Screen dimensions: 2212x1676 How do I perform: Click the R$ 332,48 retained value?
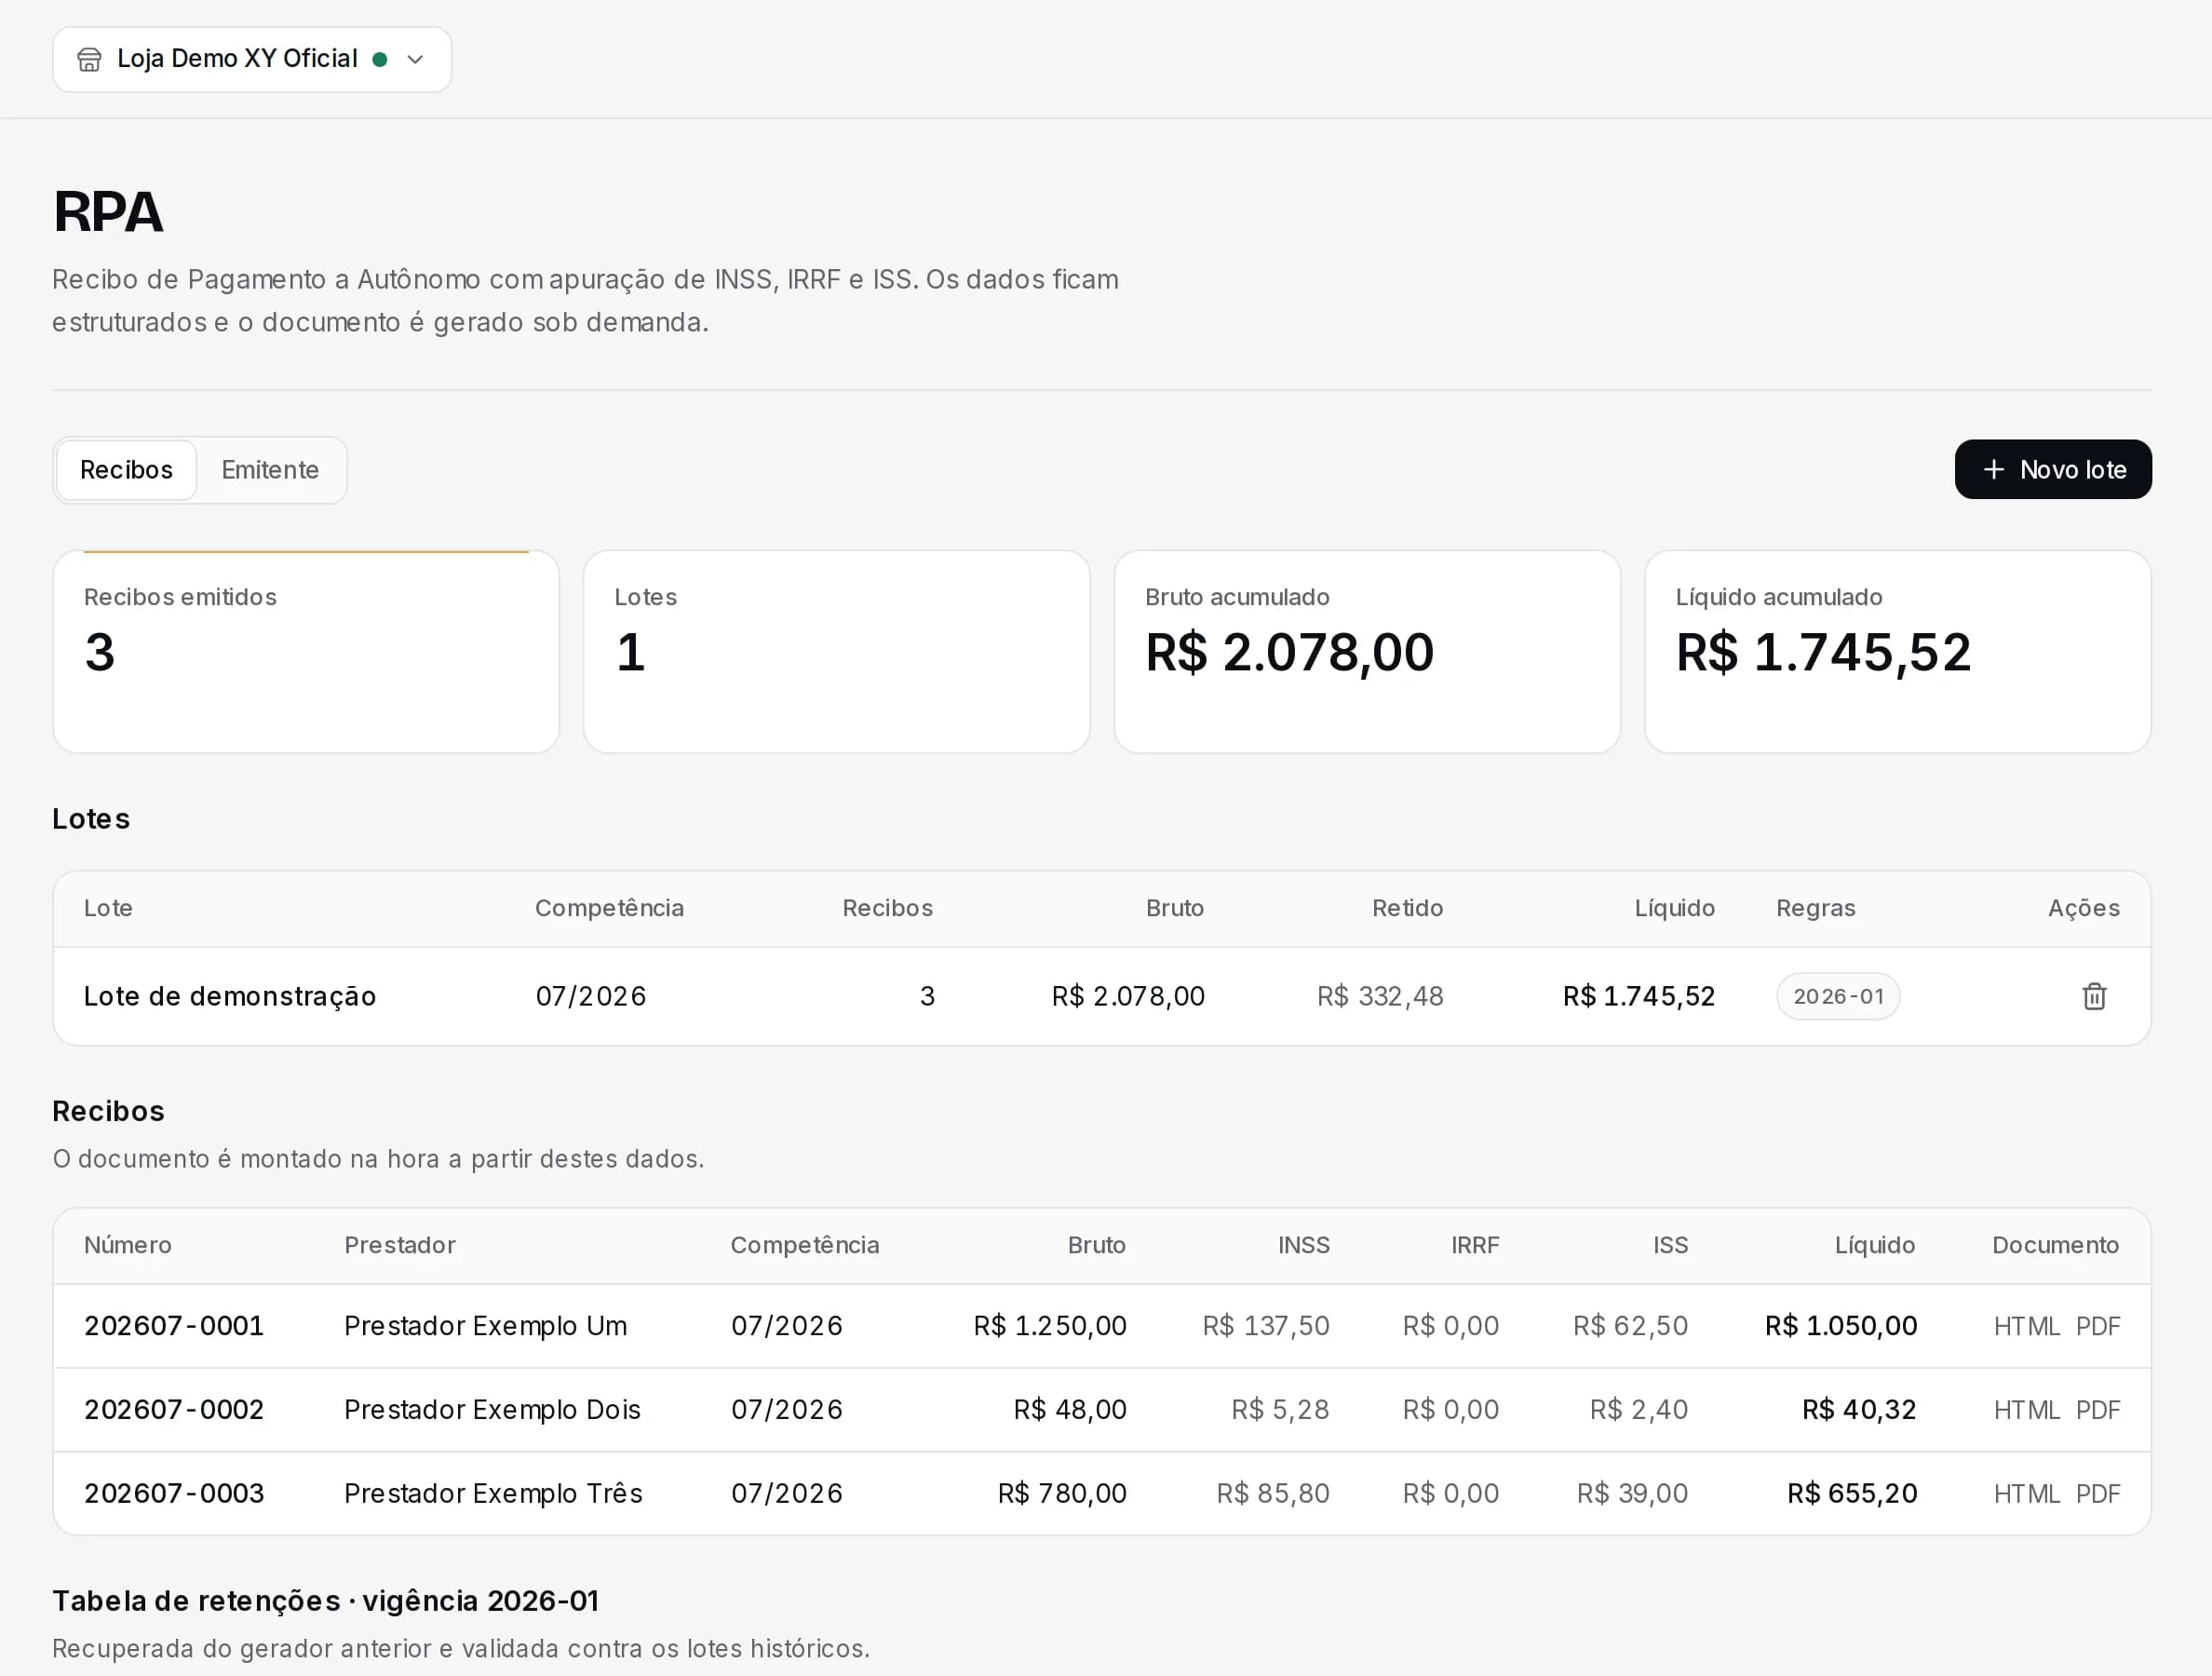pyautogui.click(x=1380, y=996)
